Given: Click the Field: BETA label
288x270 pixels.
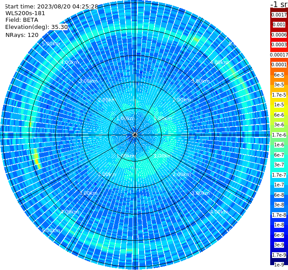Looking at the screenshot, I should (x=22, y=20).
